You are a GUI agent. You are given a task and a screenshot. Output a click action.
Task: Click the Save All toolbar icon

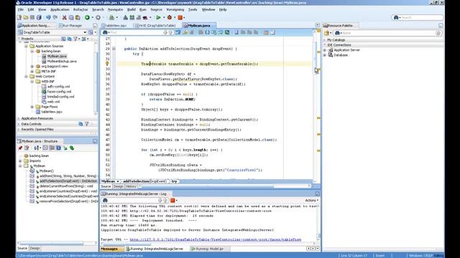coord(39,17)
